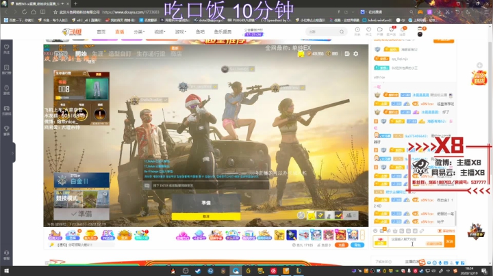Click the game news icon beside gear
This screenshot has height=276, width=493.
tap(346, 54)
